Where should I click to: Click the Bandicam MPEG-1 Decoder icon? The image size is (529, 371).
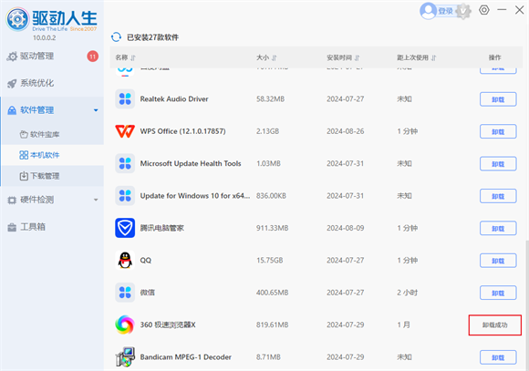(x=125, y=356)
